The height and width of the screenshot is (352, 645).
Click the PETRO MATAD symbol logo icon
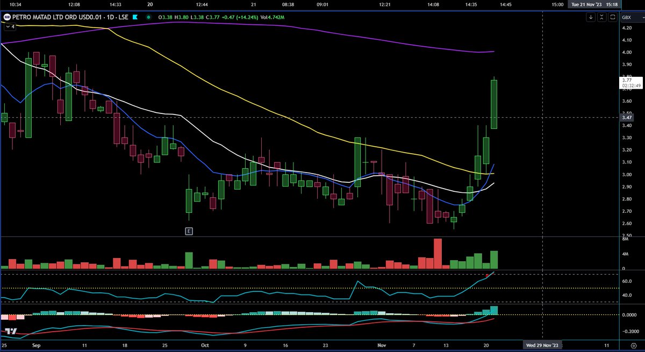pyautogui.click(x=8, y=17)
